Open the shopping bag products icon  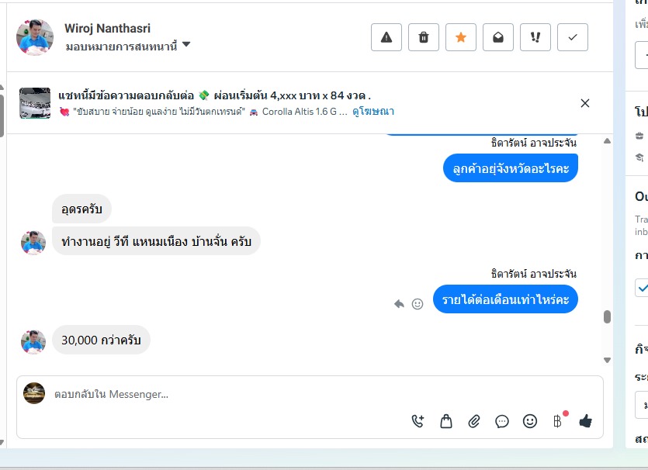[446, 421]
